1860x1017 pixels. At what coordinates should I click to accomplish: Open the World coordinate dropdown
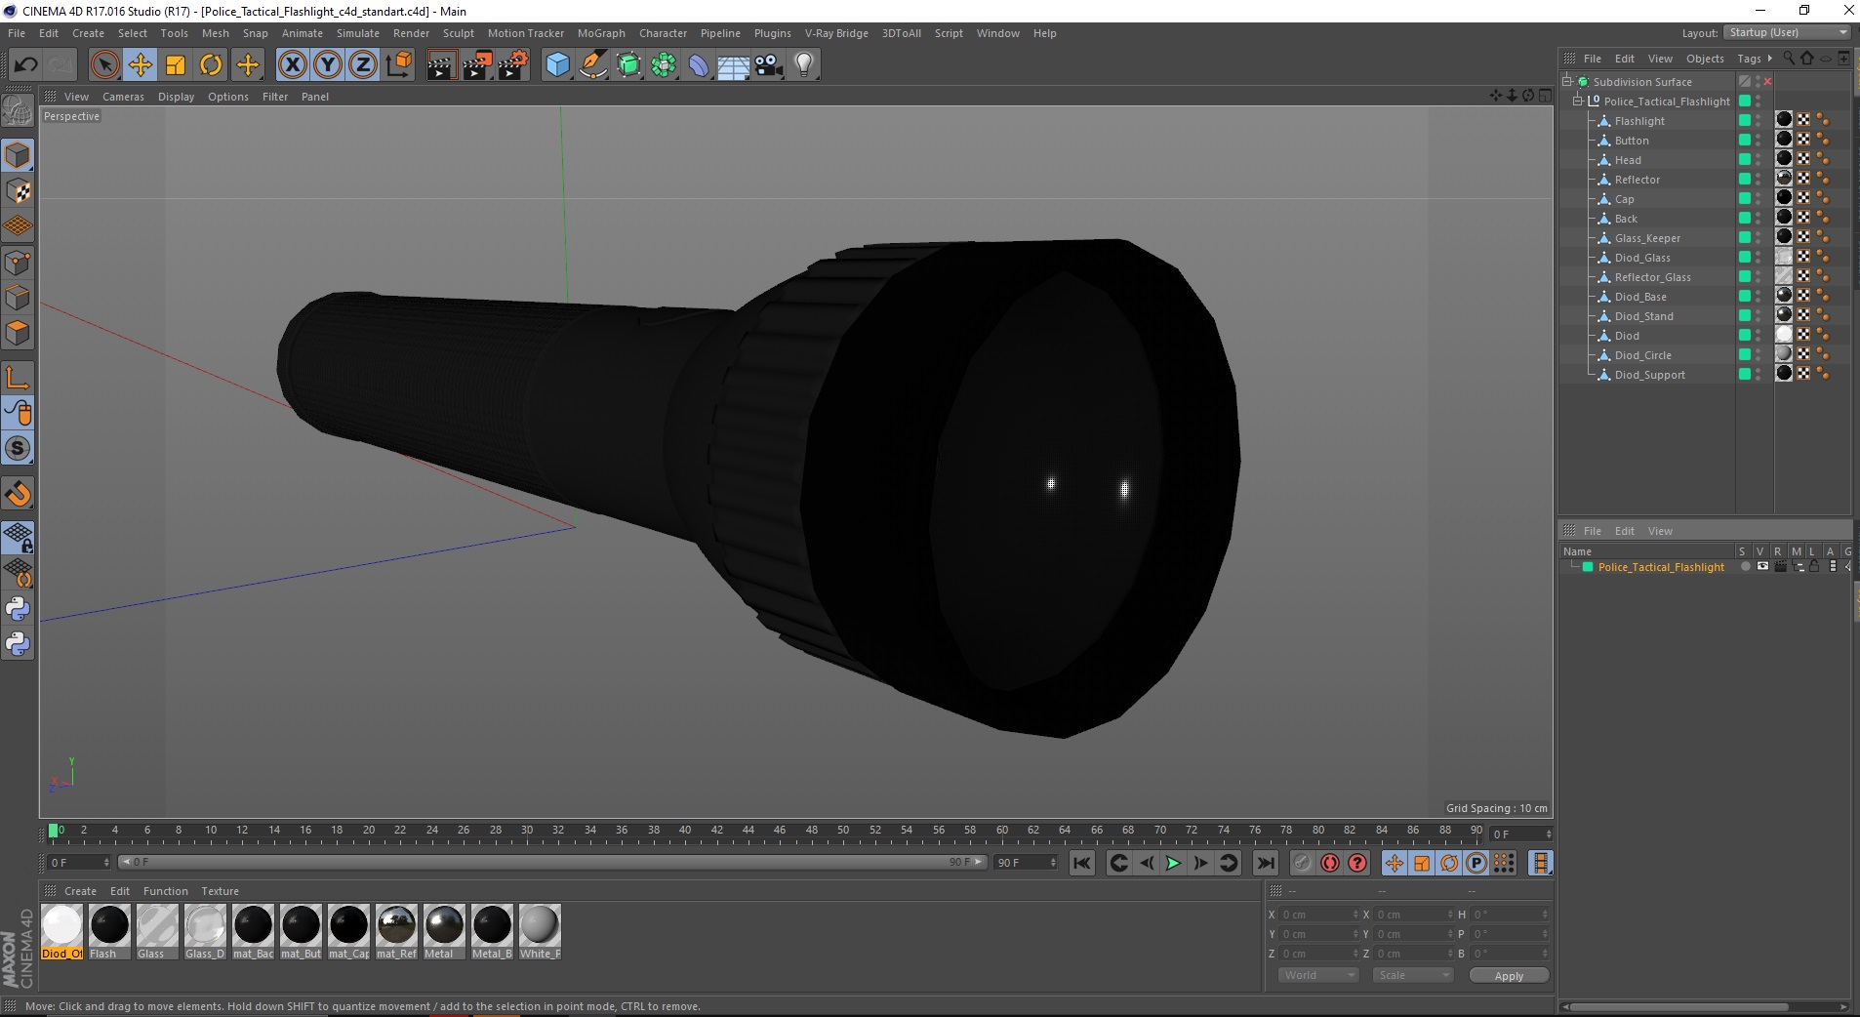click(x=1318, y=975)
